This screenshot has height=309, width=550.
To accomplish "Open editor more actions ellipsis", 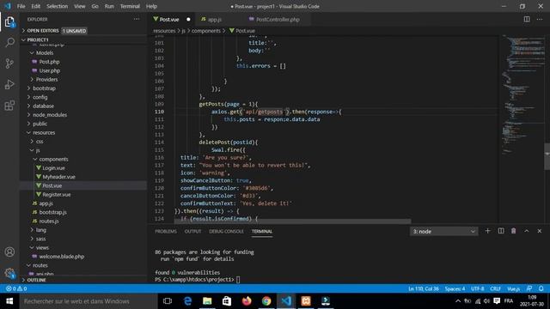I will point(540,19).
